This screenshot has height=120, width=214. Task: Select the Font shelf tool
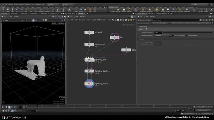pyautogui.click(x=63, y=10)
